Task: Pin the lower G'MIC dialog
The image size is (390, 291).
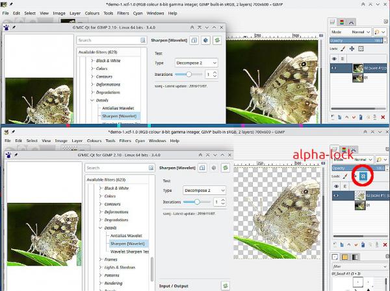Action: (x=16, y=155)
